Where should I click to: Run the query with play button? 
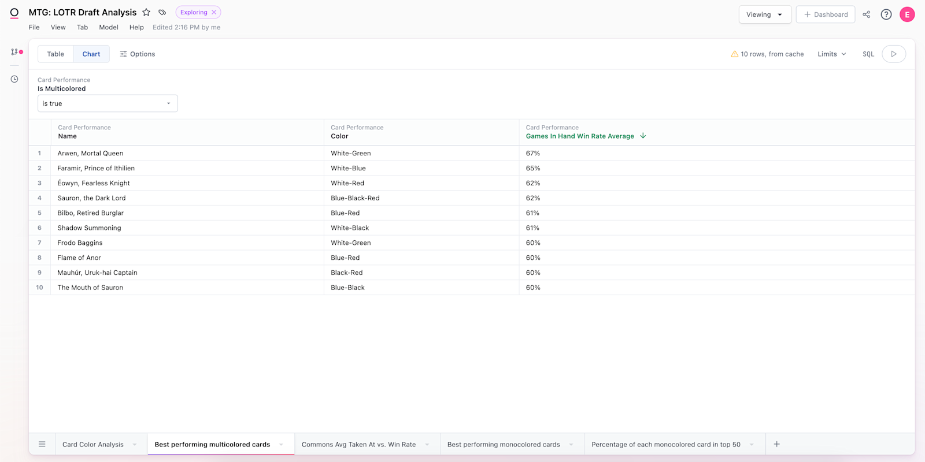pos(893,54)
